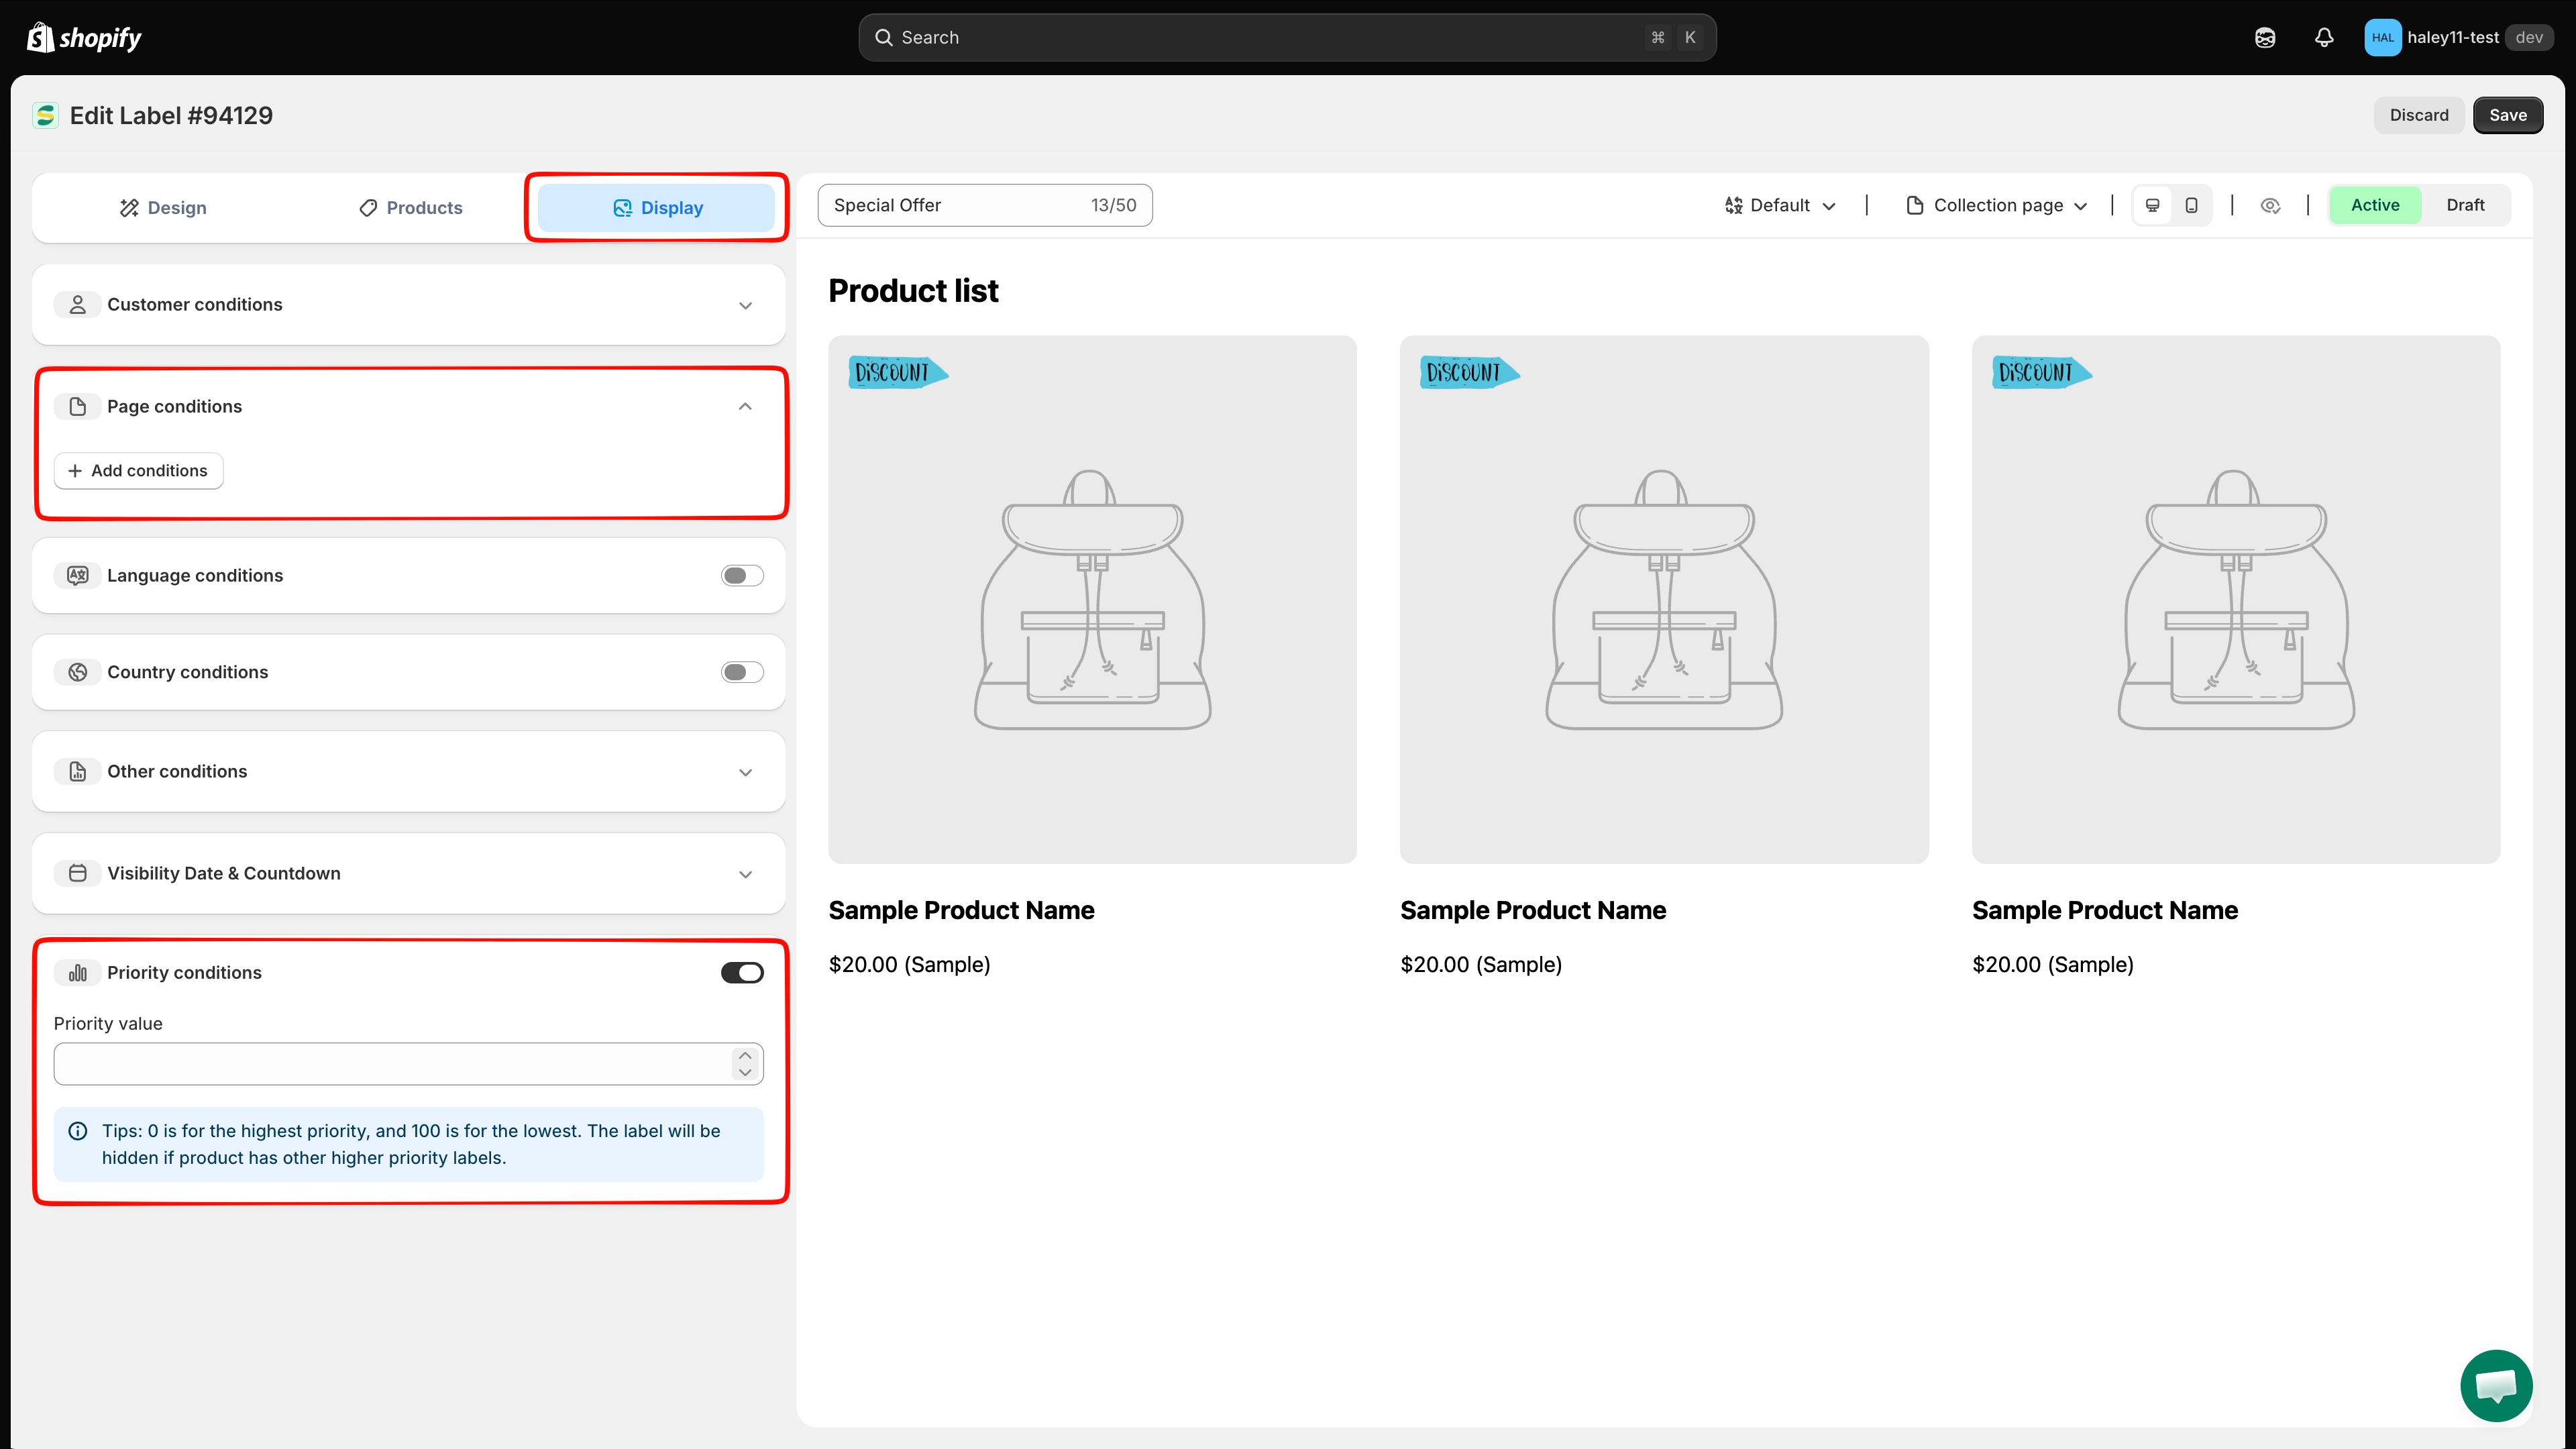Screen dimensions: 2576x1449
Task: Click Add conditions button
Action: pos(139,470)
